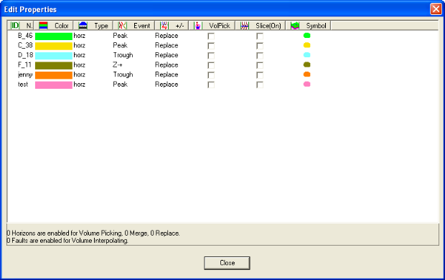This screenshot has height=280, width=445.
Task: Click the cyan symbol for D_18
Action: coord(306,55)
